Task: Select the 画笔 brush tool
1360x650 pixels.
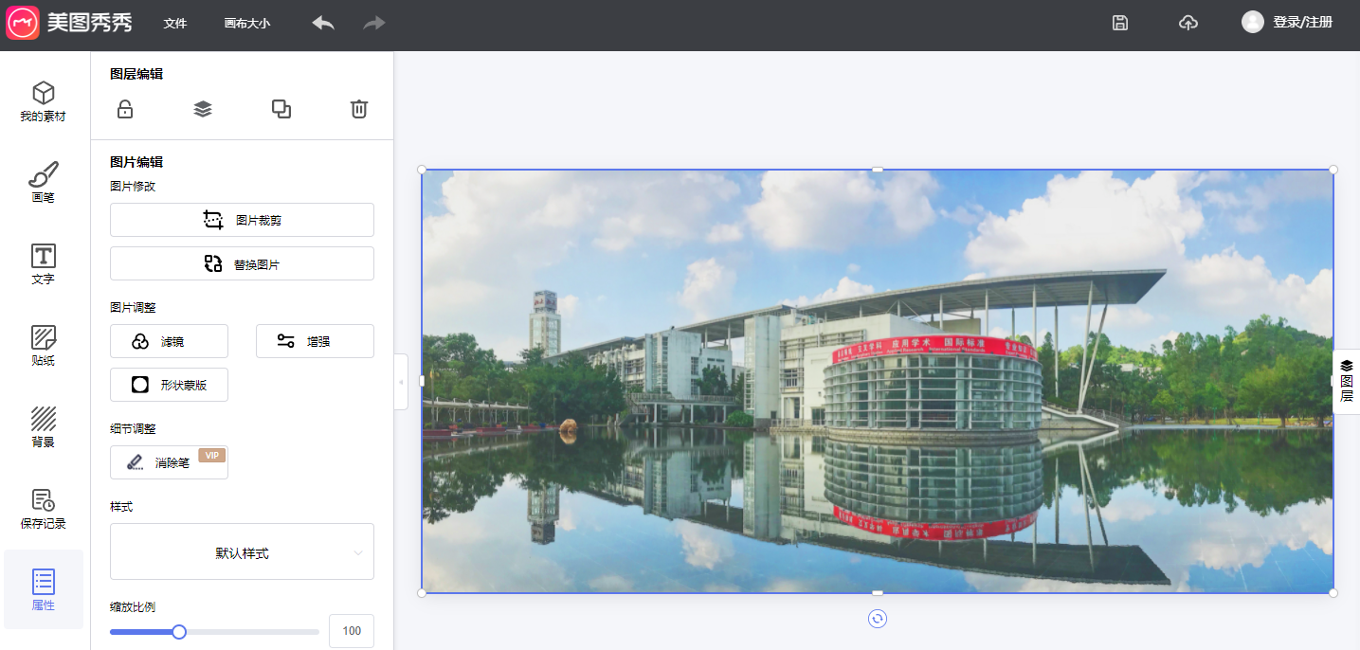Action: point(44,183)
